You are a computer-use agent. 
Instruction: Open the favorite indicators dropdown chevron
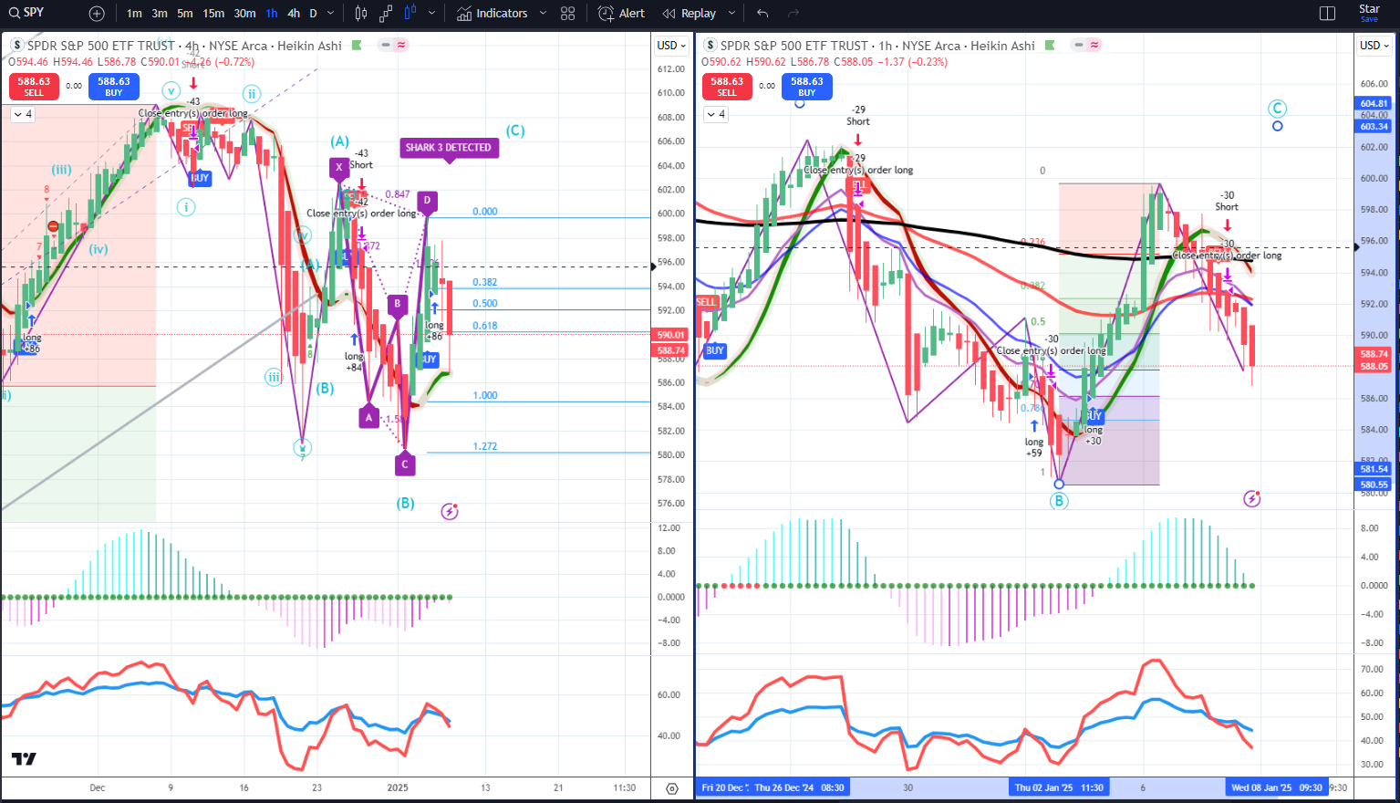(x=543, y=14)
